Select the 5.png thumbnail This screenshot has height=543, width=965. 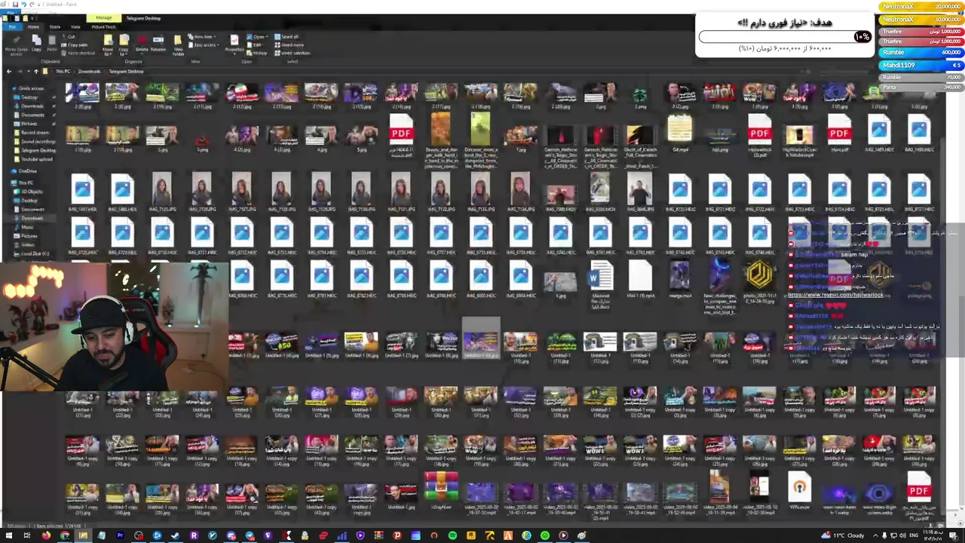coord(202,140)
